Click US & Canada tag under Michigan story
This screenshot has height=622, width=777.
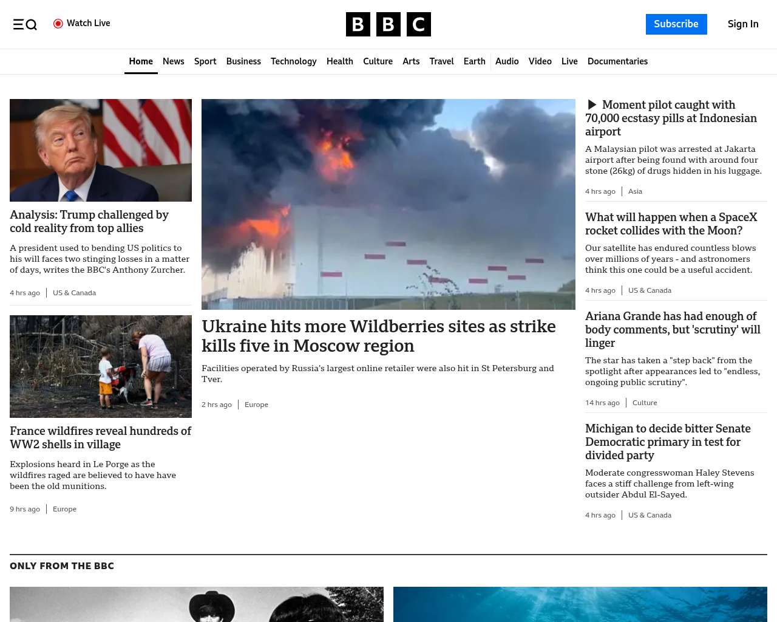650,515
